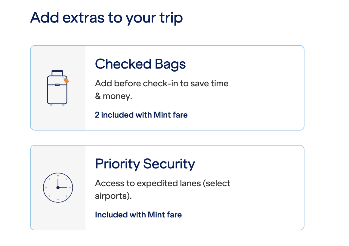Click the suitcase handle on the luggage icon
This screenshot has width=349, height=246.
57,72
